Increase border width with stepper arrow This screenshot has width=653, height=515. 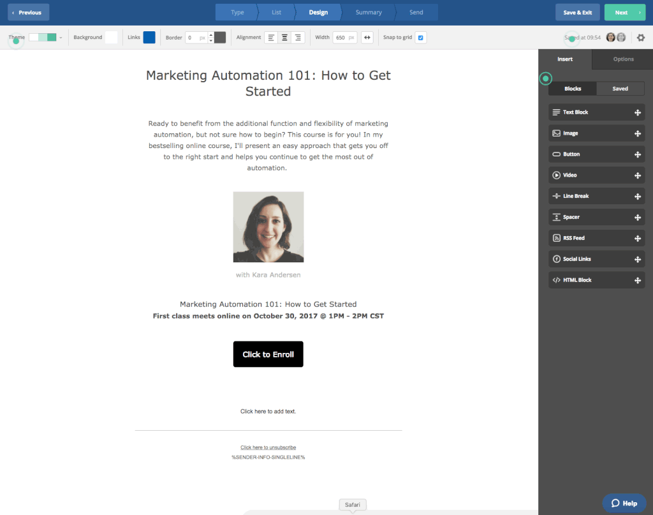point(211,35)
